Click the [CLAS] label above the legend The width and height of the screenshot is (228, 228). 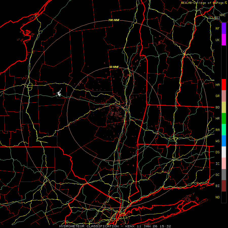pyautogui.click(x=214, y=17)
